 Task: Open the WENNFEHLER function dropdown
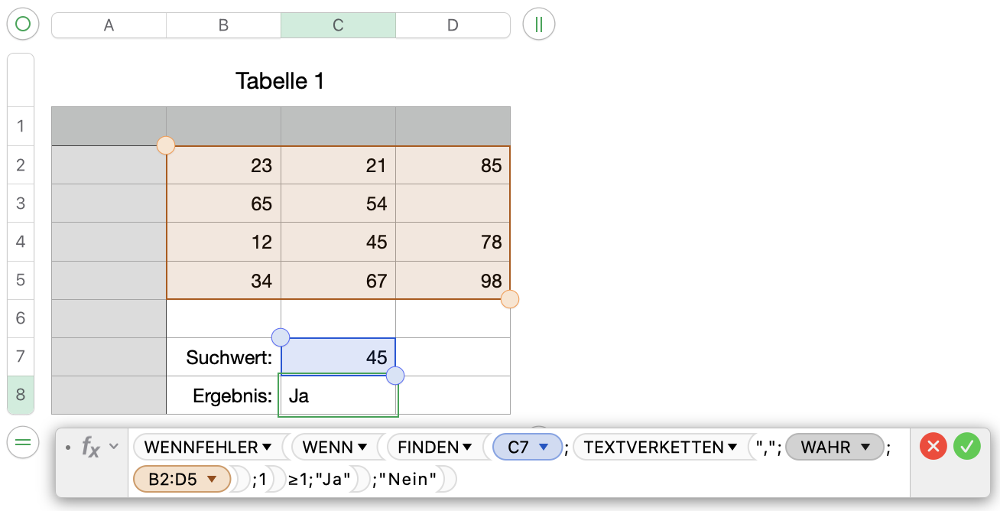[x=267, y=448]
